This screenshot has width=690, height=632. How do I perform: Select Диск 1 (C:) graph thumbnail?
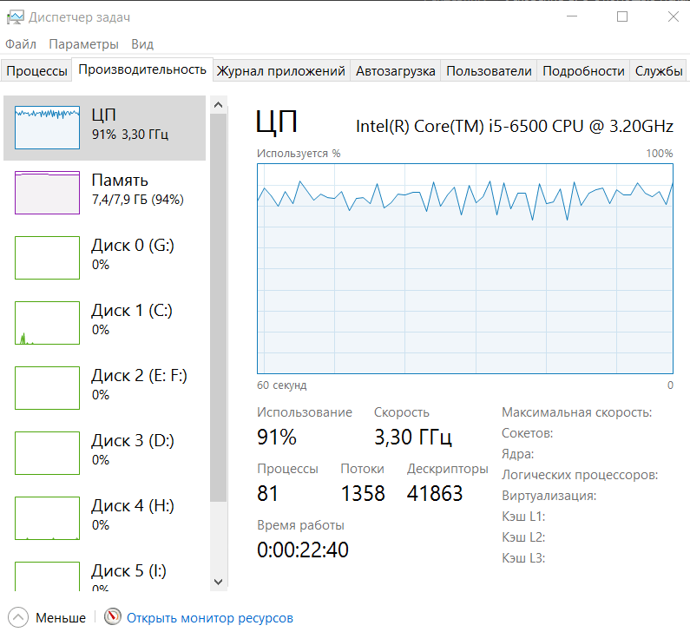click(47, 323)
